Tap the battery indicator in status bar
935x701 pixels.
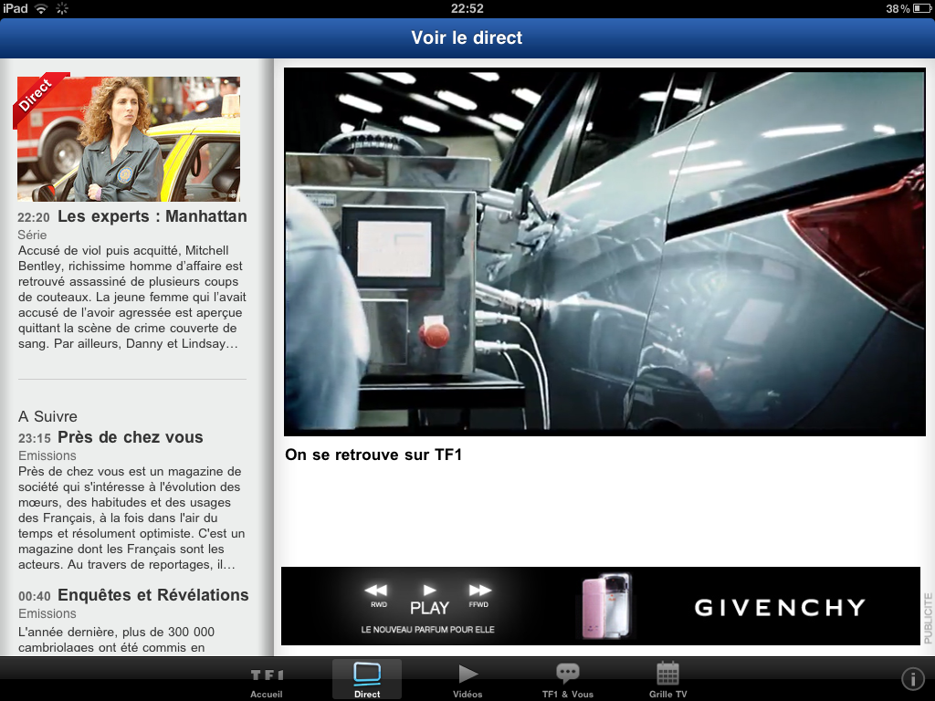pyautogui.click(x=922, y=8)
